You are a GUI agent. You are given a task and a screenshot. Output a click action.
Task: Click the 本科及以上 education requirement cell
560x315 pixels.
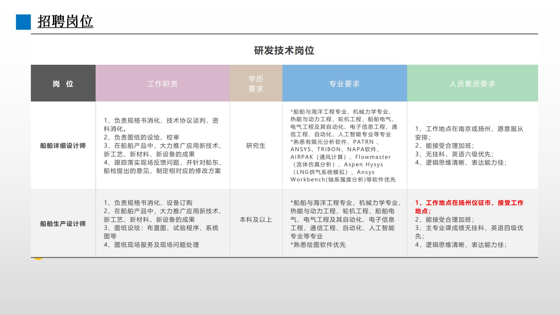click(256, 220)
